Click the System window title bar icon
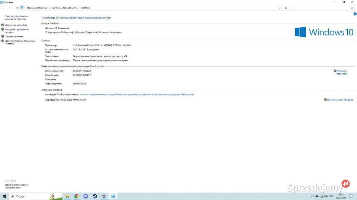The width and height of the screenshot is (357, 200). [2, 2]
